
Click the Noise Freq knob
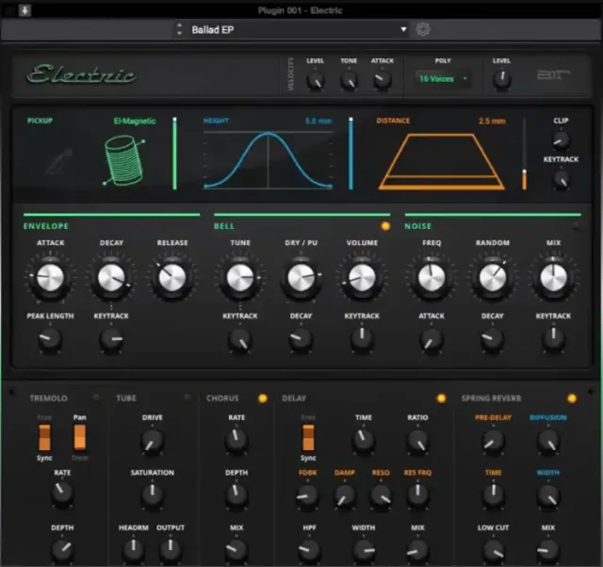pyautogui.click(x=432, y=278)
